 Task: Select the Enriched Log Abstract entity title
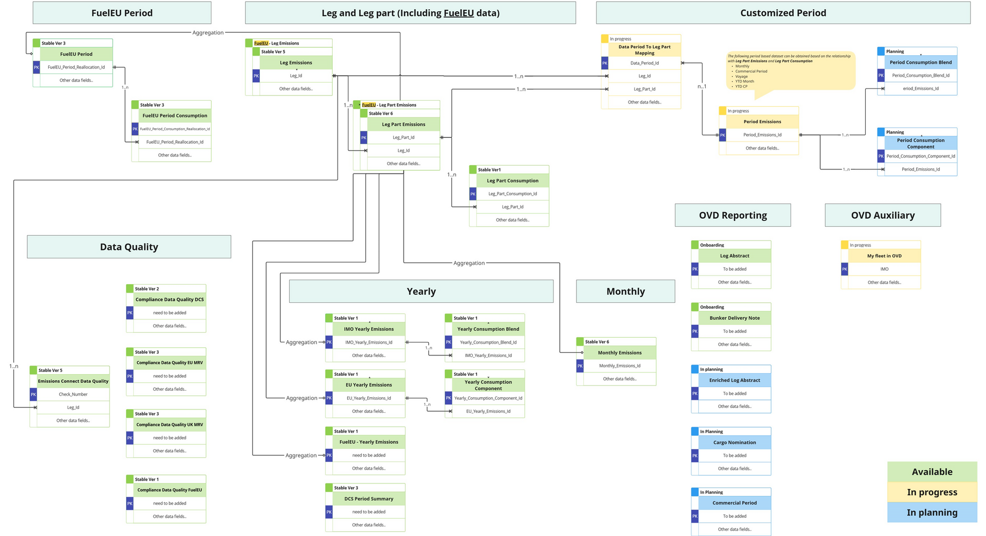(735, 380)
